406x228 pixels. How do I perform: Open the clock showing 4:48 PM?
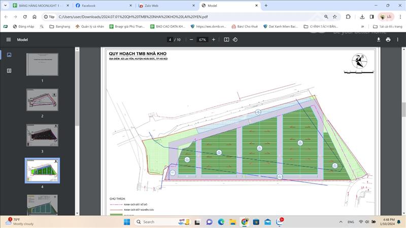[387, 221]
